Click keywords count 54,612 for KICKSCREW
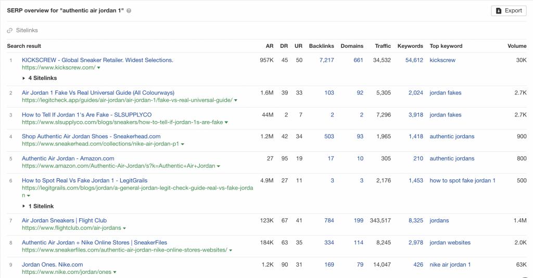This screenshot has height=278, width=533. point(414,60)
